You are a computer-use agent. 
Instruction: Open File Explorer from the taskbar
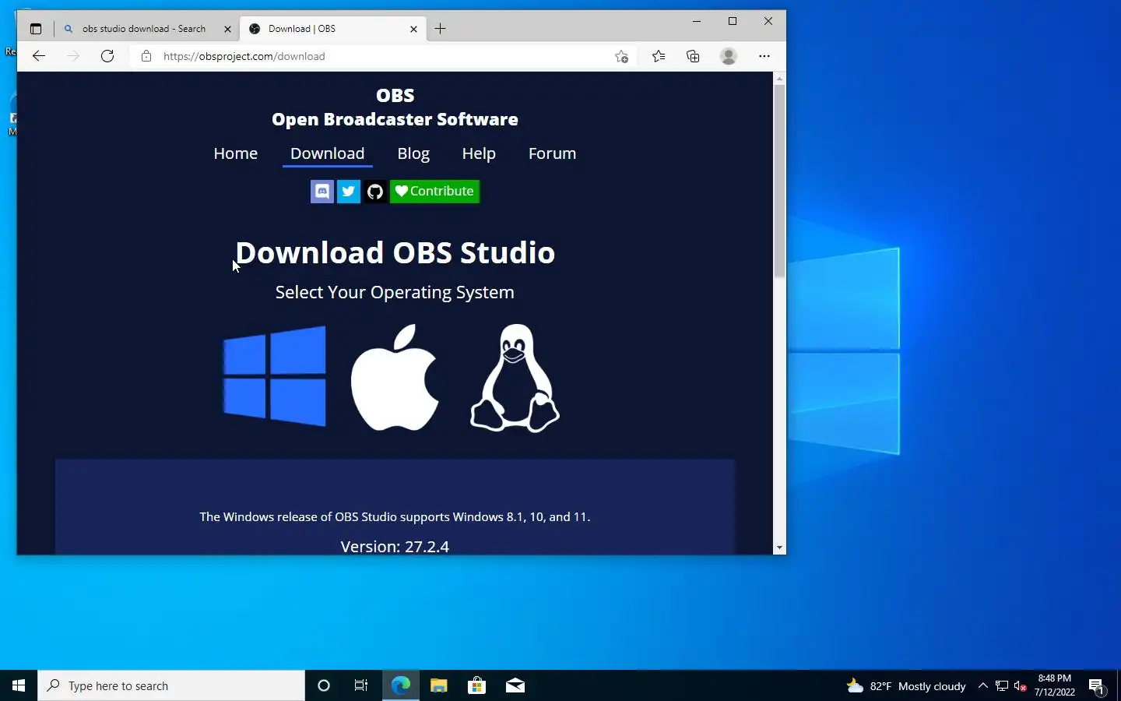[x=439, y=685]
